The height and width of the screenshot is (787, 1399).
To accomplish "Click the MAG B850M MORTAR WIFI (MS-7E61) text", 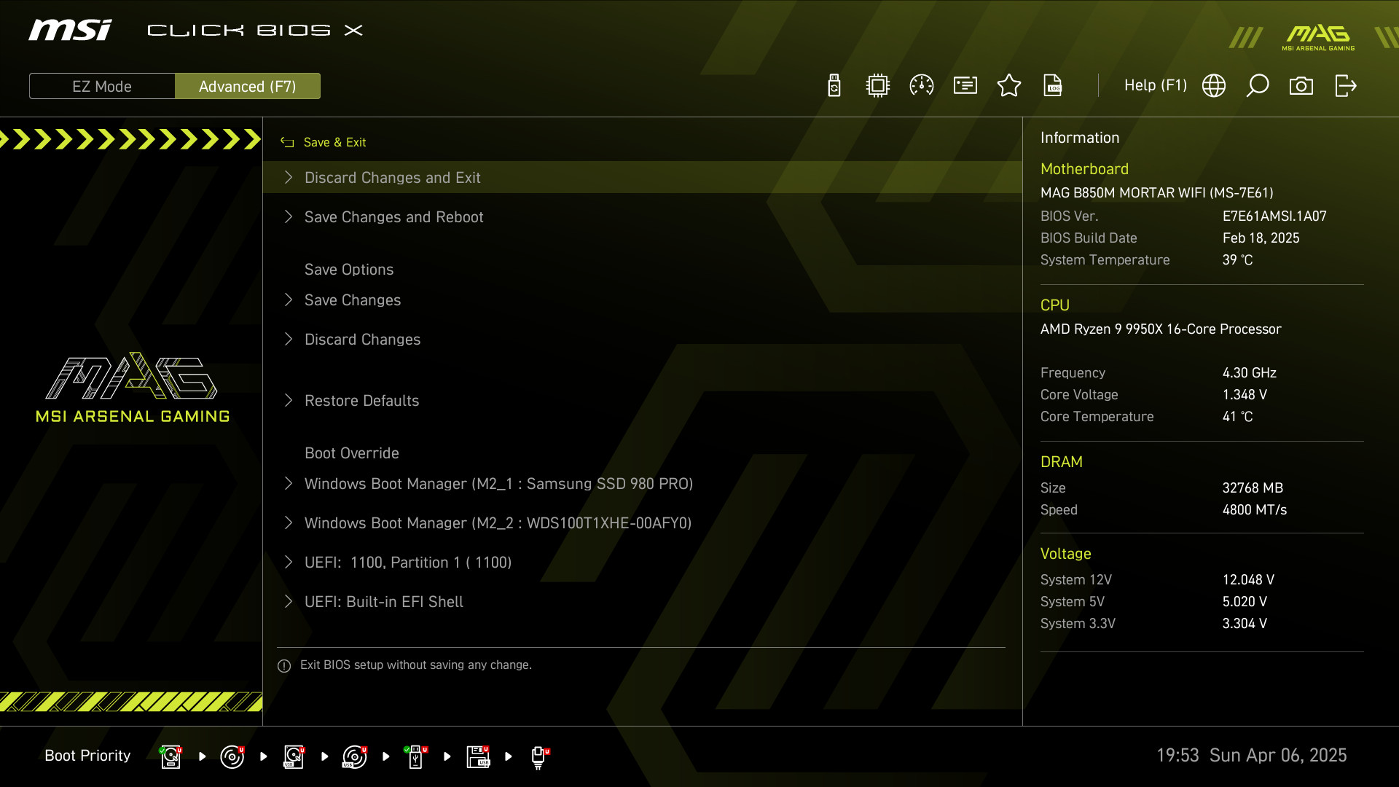I will tap(1157, 193).
